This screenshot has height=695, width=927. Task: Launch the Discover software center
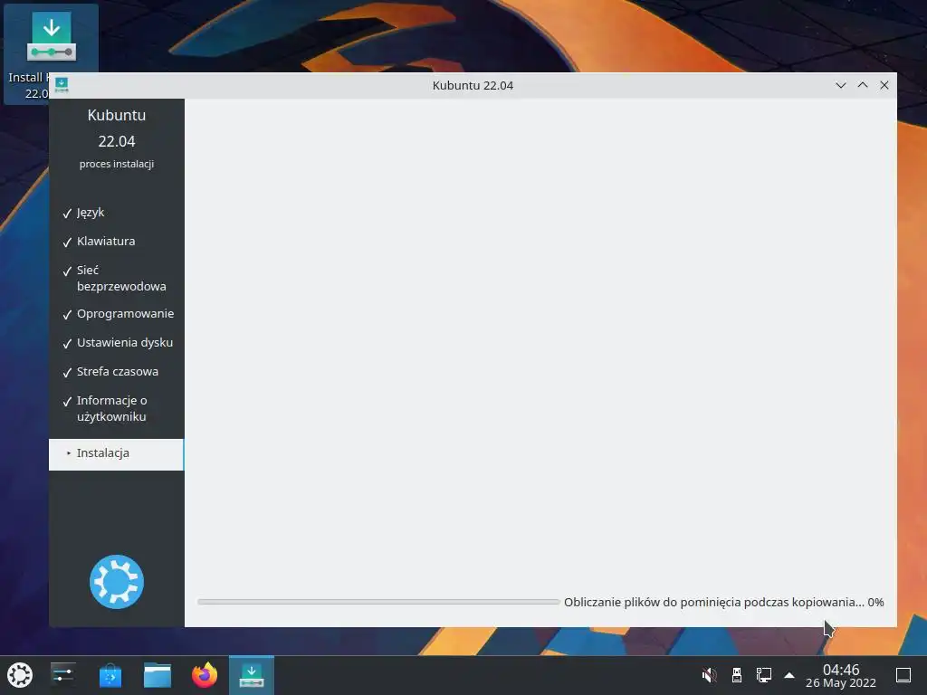click(110, 675)
